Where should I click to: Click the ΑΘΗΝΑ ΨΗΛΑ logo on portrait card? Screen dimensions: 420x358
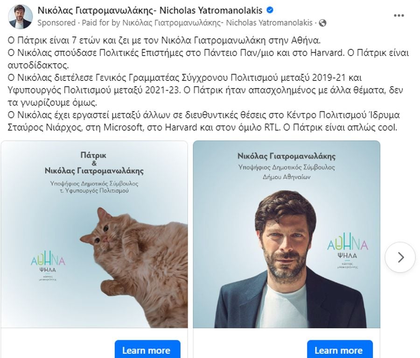[347, 253]
